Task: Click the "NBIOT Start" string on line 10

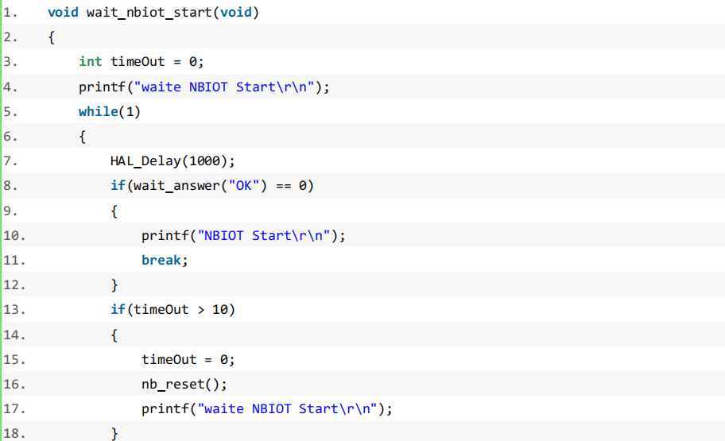Action: 264,236
